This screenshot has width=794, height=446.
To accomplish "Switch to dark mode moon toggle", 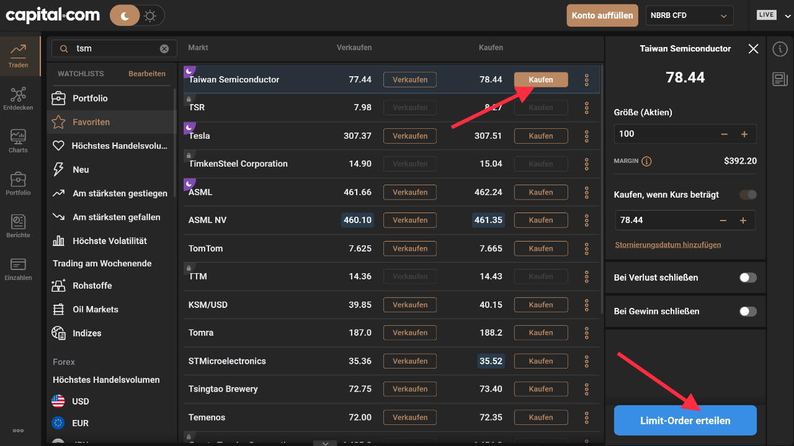I will tap(125, 16).
